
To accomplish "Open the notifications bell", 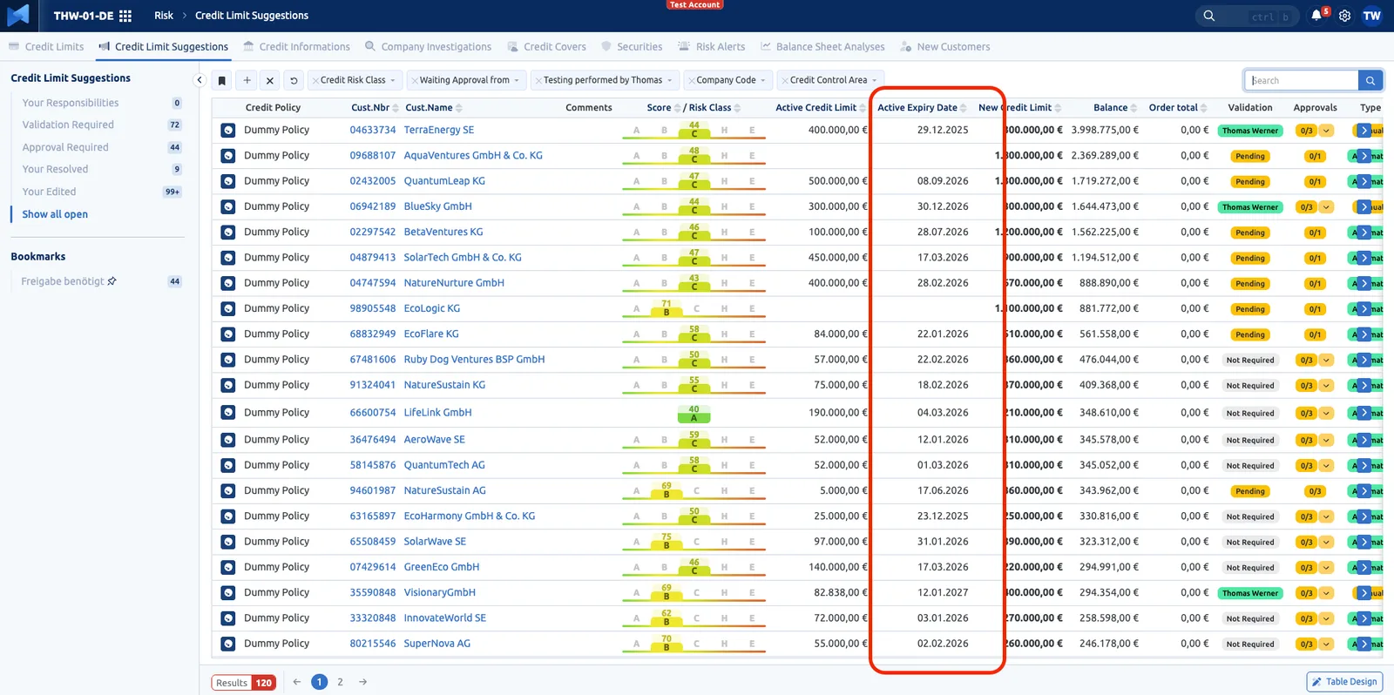I will pyautogui.click(x=1316, y=16).
